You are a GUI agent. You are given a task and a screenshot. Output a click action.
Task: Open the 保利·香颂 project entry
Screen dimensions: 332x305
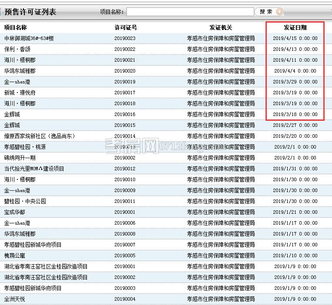(x=17, y=49)
